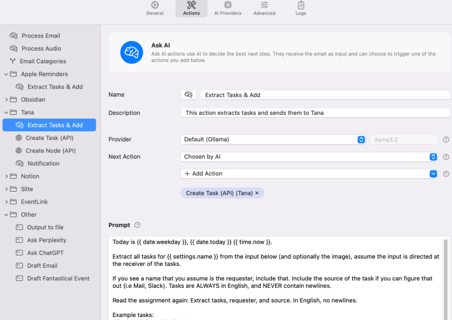Image resolution: width=452 pixels, height=320 pixels.
Task: Expand the EventLink folder
Action: point(6,202)
